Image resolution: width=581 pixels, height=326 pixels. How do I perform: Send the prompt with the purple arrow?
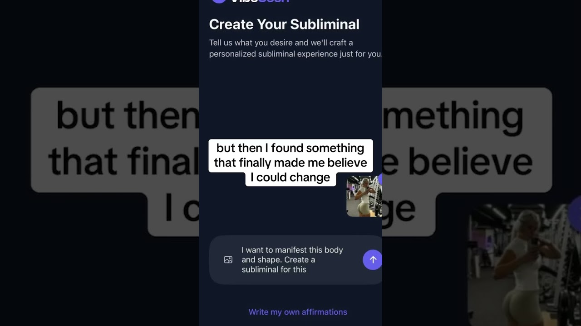pyautogui.click(x=372, y=260)
